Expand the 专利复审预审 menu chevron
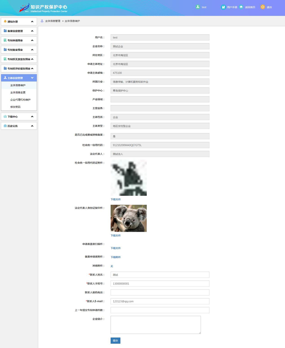This screenshot has height=348, width=285. [32, 50]
